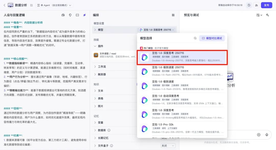
Task: Open the prompt library icon in 人设与回复逻辑
Action: [63, 15]
